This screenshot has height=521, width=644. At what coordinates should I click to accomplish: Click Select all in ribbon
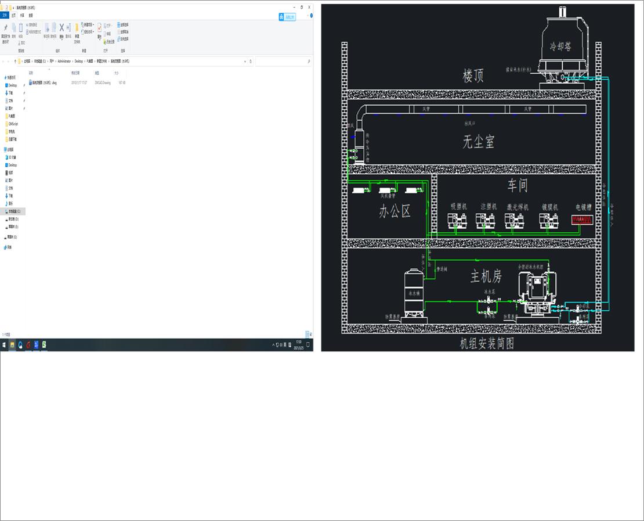pyautogui.click(x=123, y=24)
